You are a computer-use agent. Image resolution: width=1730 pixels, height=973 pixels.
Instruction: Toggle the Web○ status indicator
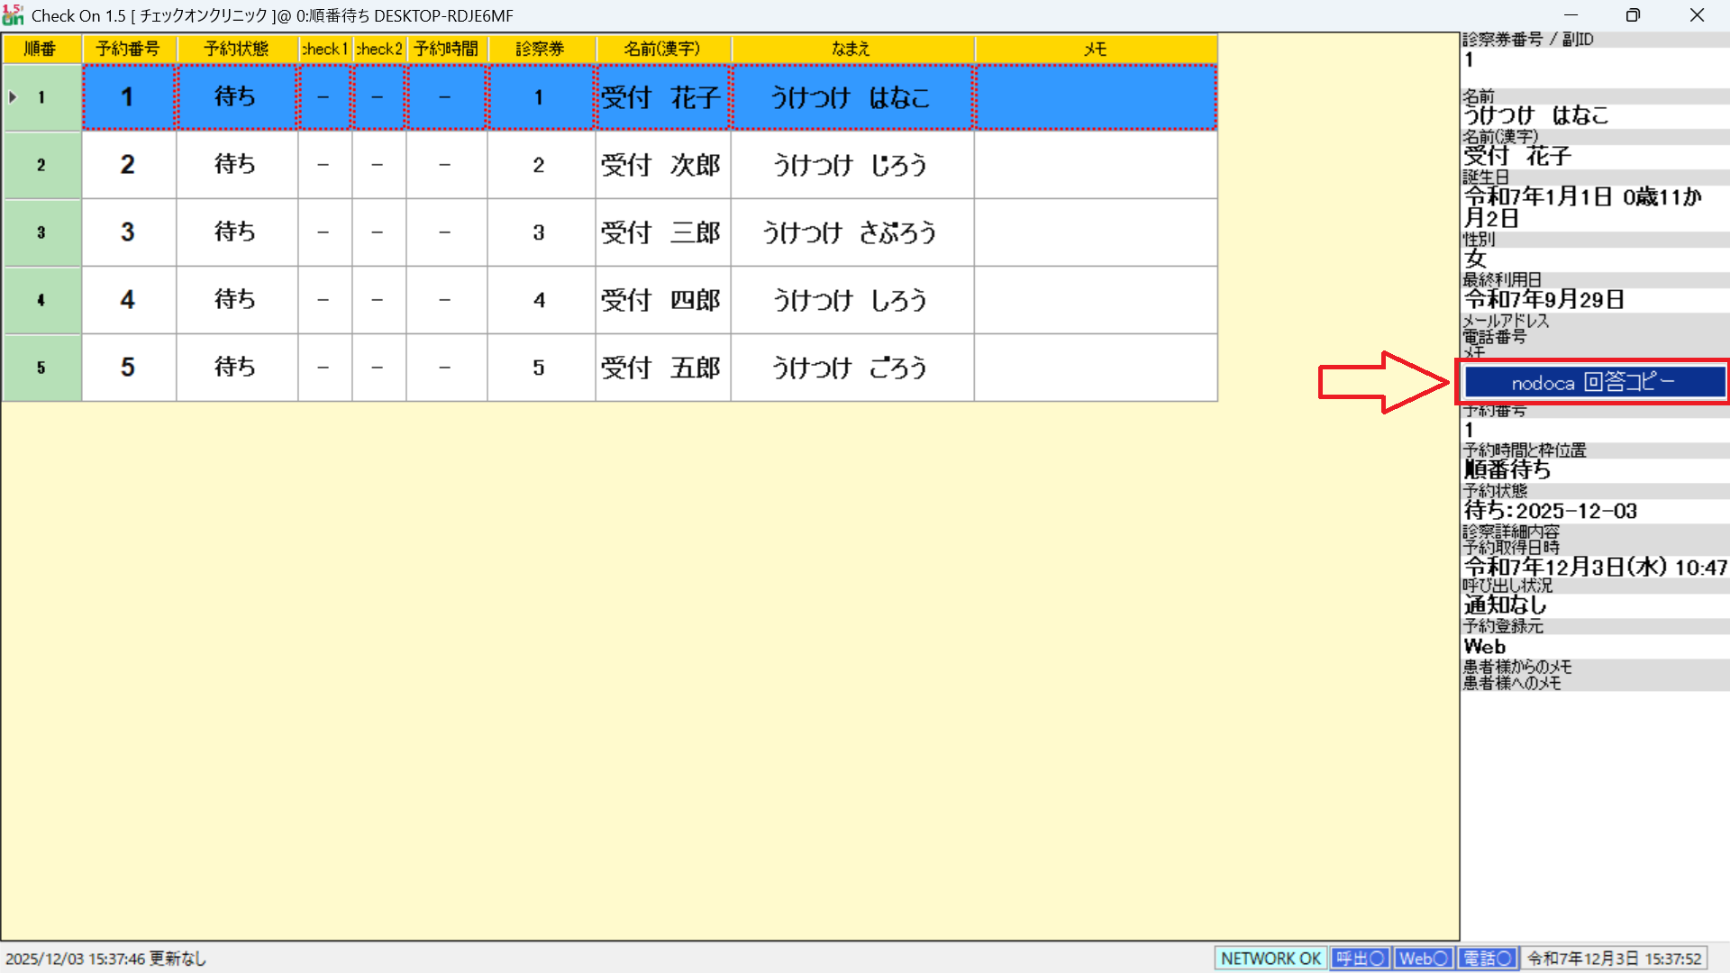tap(1424, 959)
